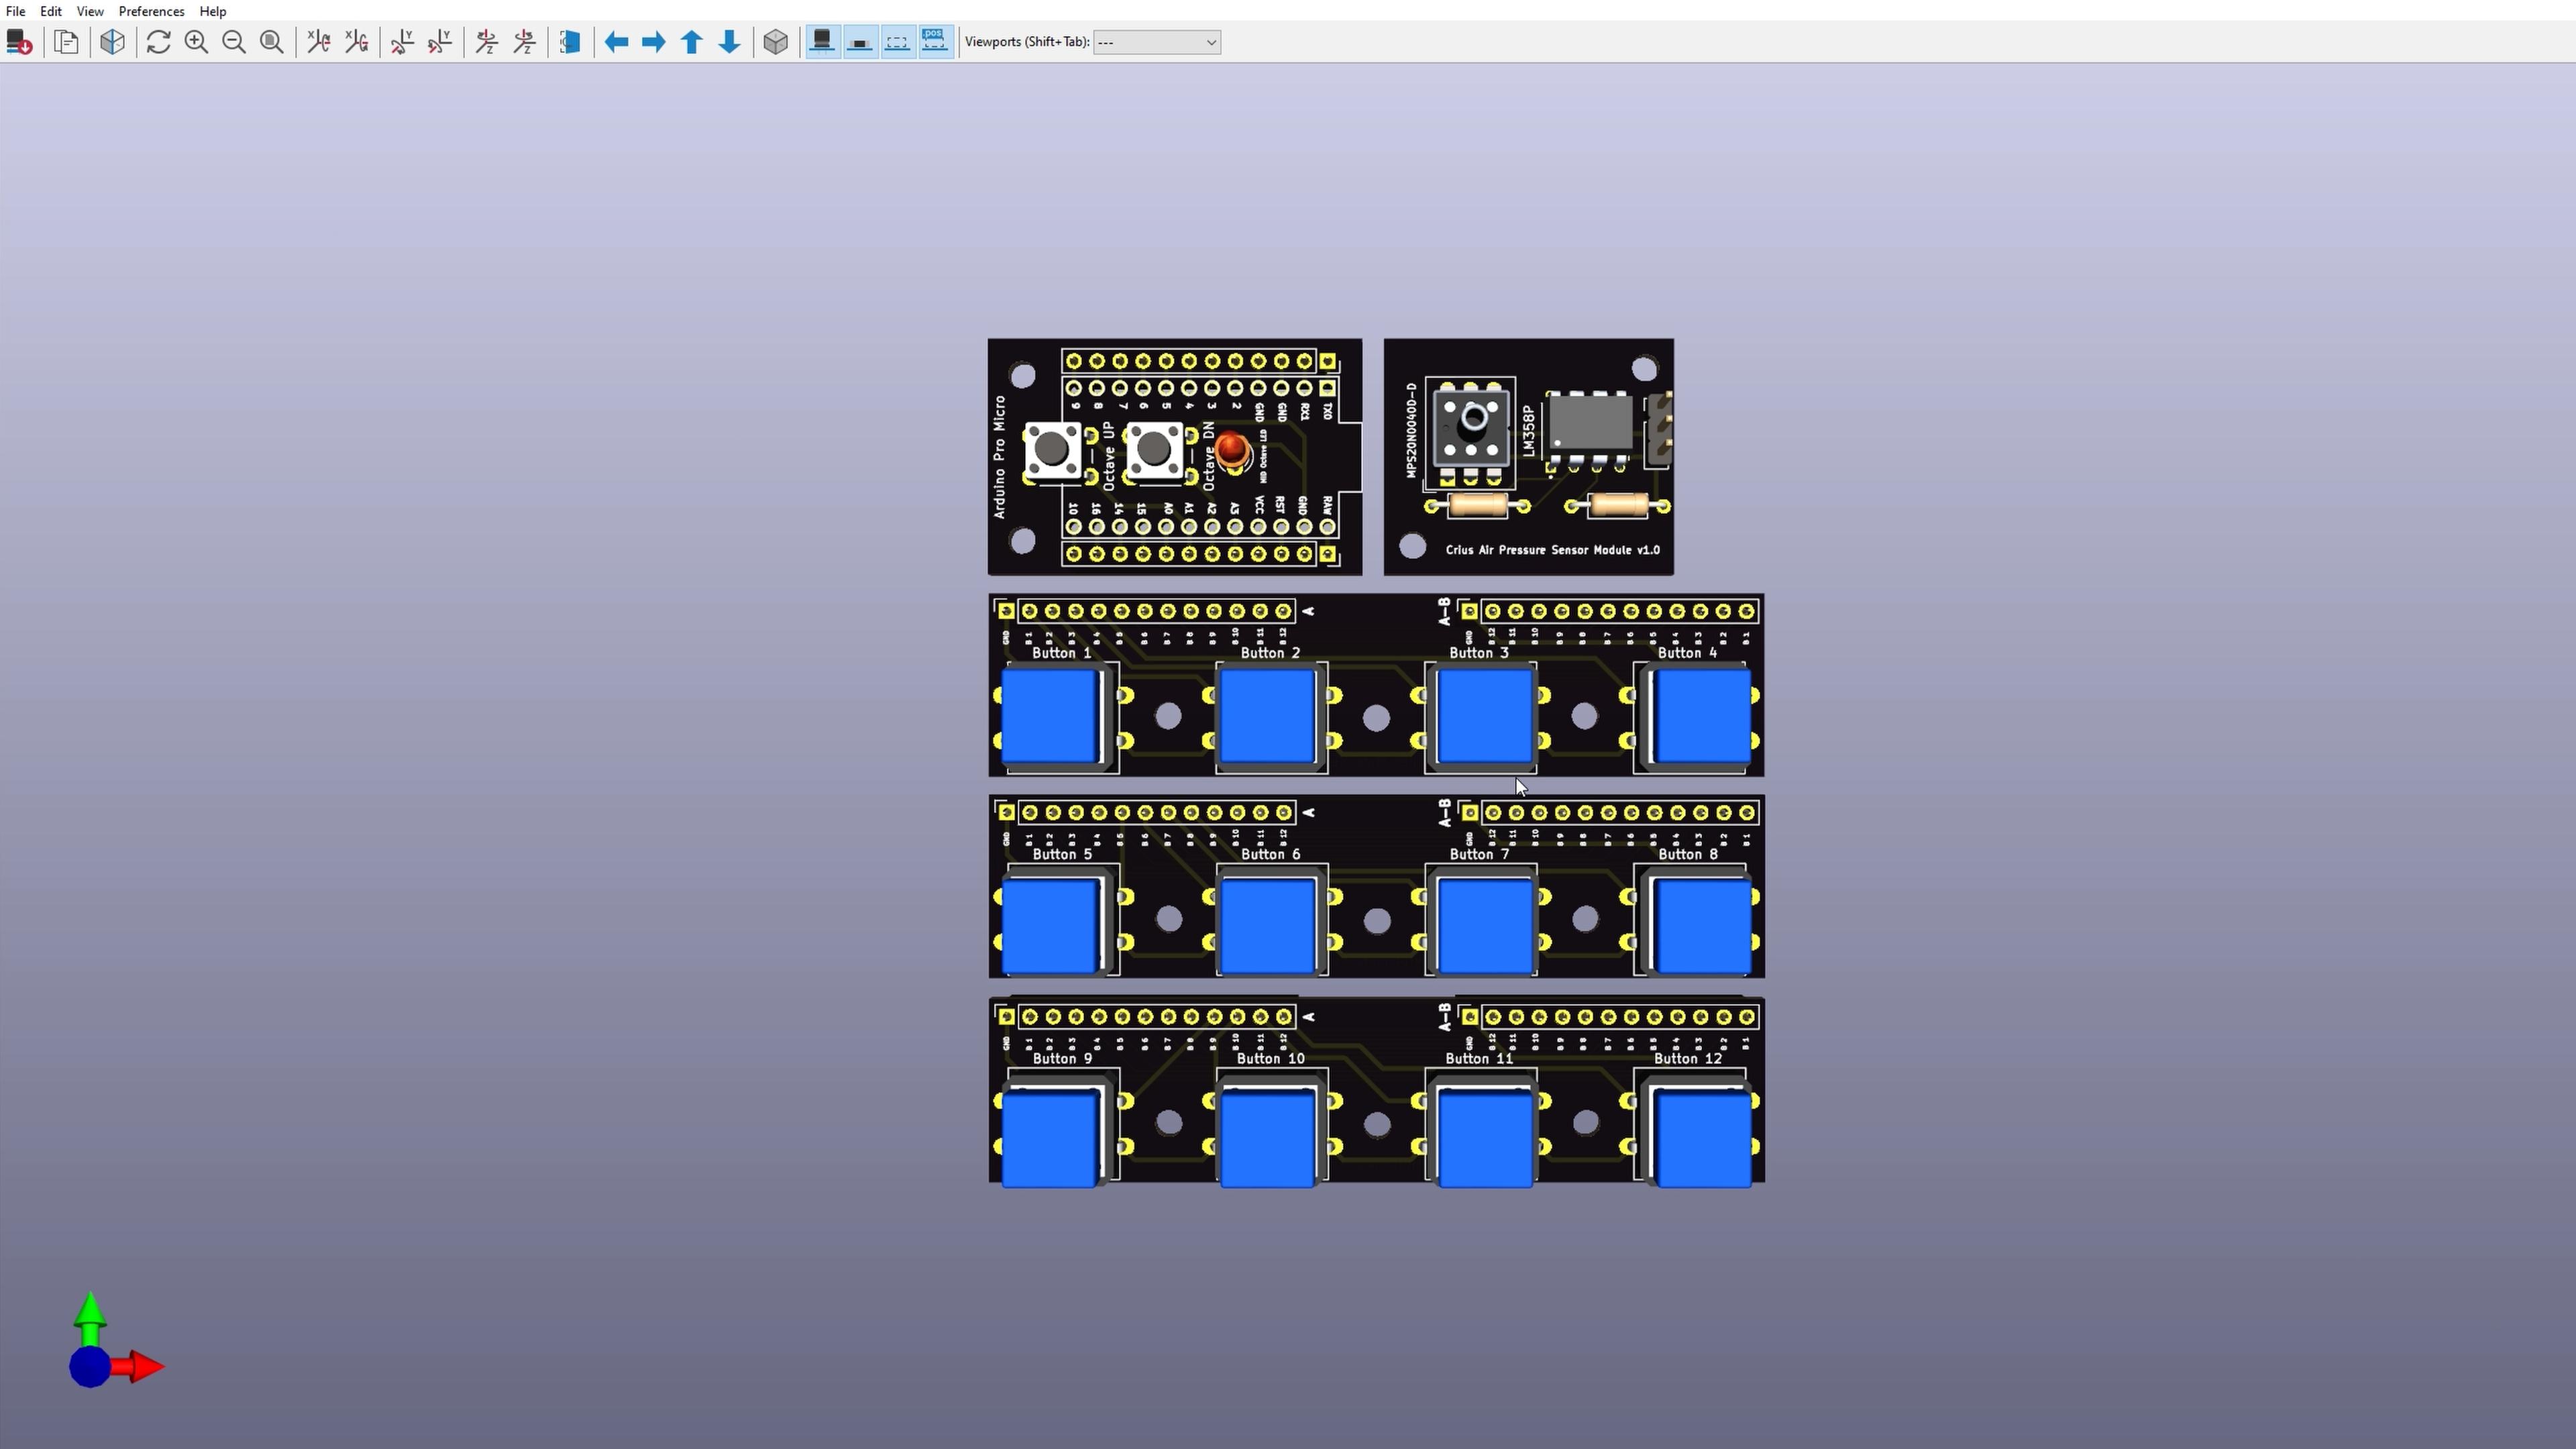Toggle through-hole 3D models display
The image size is (2576, 1449).
pyautogui.click(x=822, y=42)
